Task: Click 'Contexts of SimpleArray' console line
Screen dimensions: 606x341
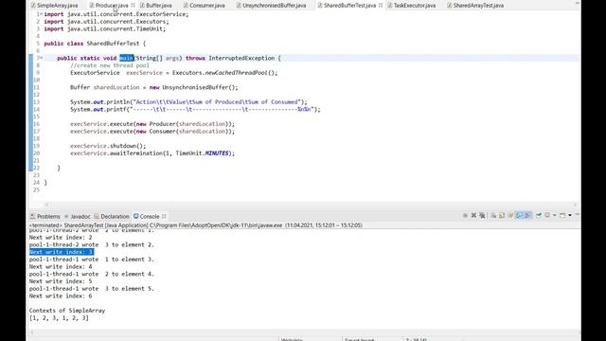Action: click(67, 311)
